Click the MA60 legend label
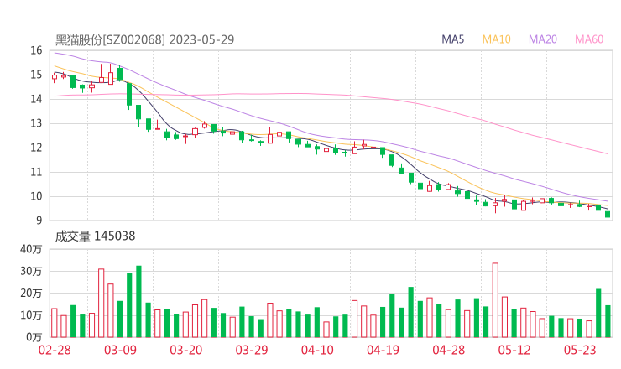621x369 pixels. 589,39
